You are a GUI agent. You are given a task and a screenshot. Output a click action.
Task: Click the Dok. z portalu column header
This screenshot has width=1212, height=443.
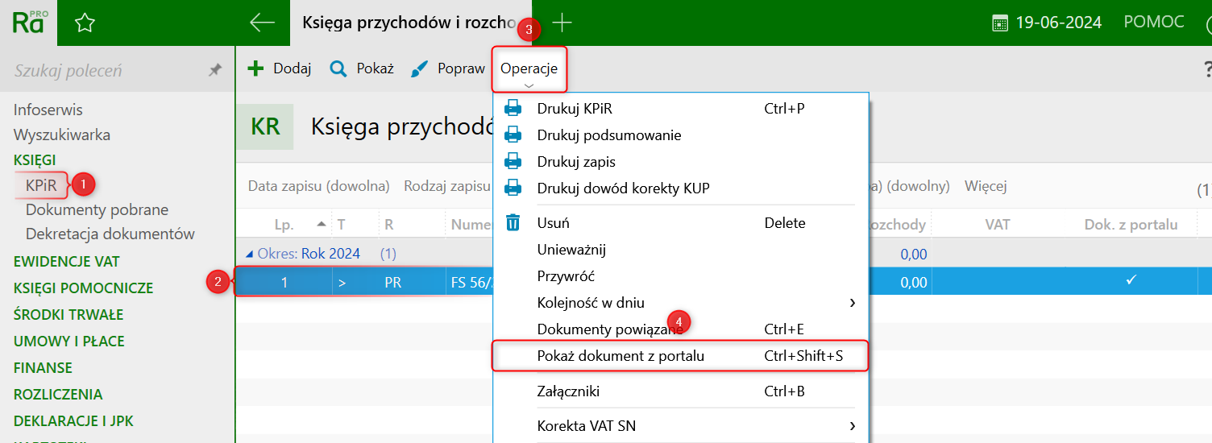[1131, 225]
